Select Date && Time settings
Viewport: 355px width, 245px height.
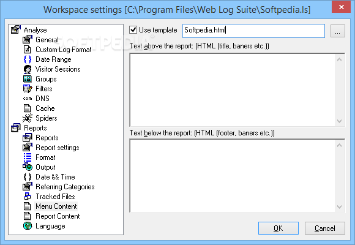55,177
